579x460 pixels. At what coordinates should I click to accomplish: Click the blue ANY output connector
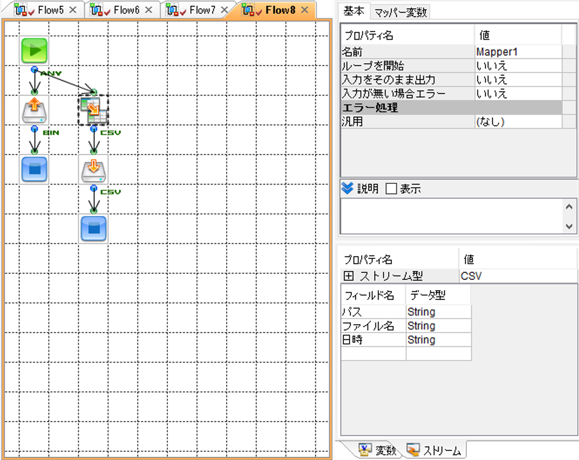click(35, 69)
